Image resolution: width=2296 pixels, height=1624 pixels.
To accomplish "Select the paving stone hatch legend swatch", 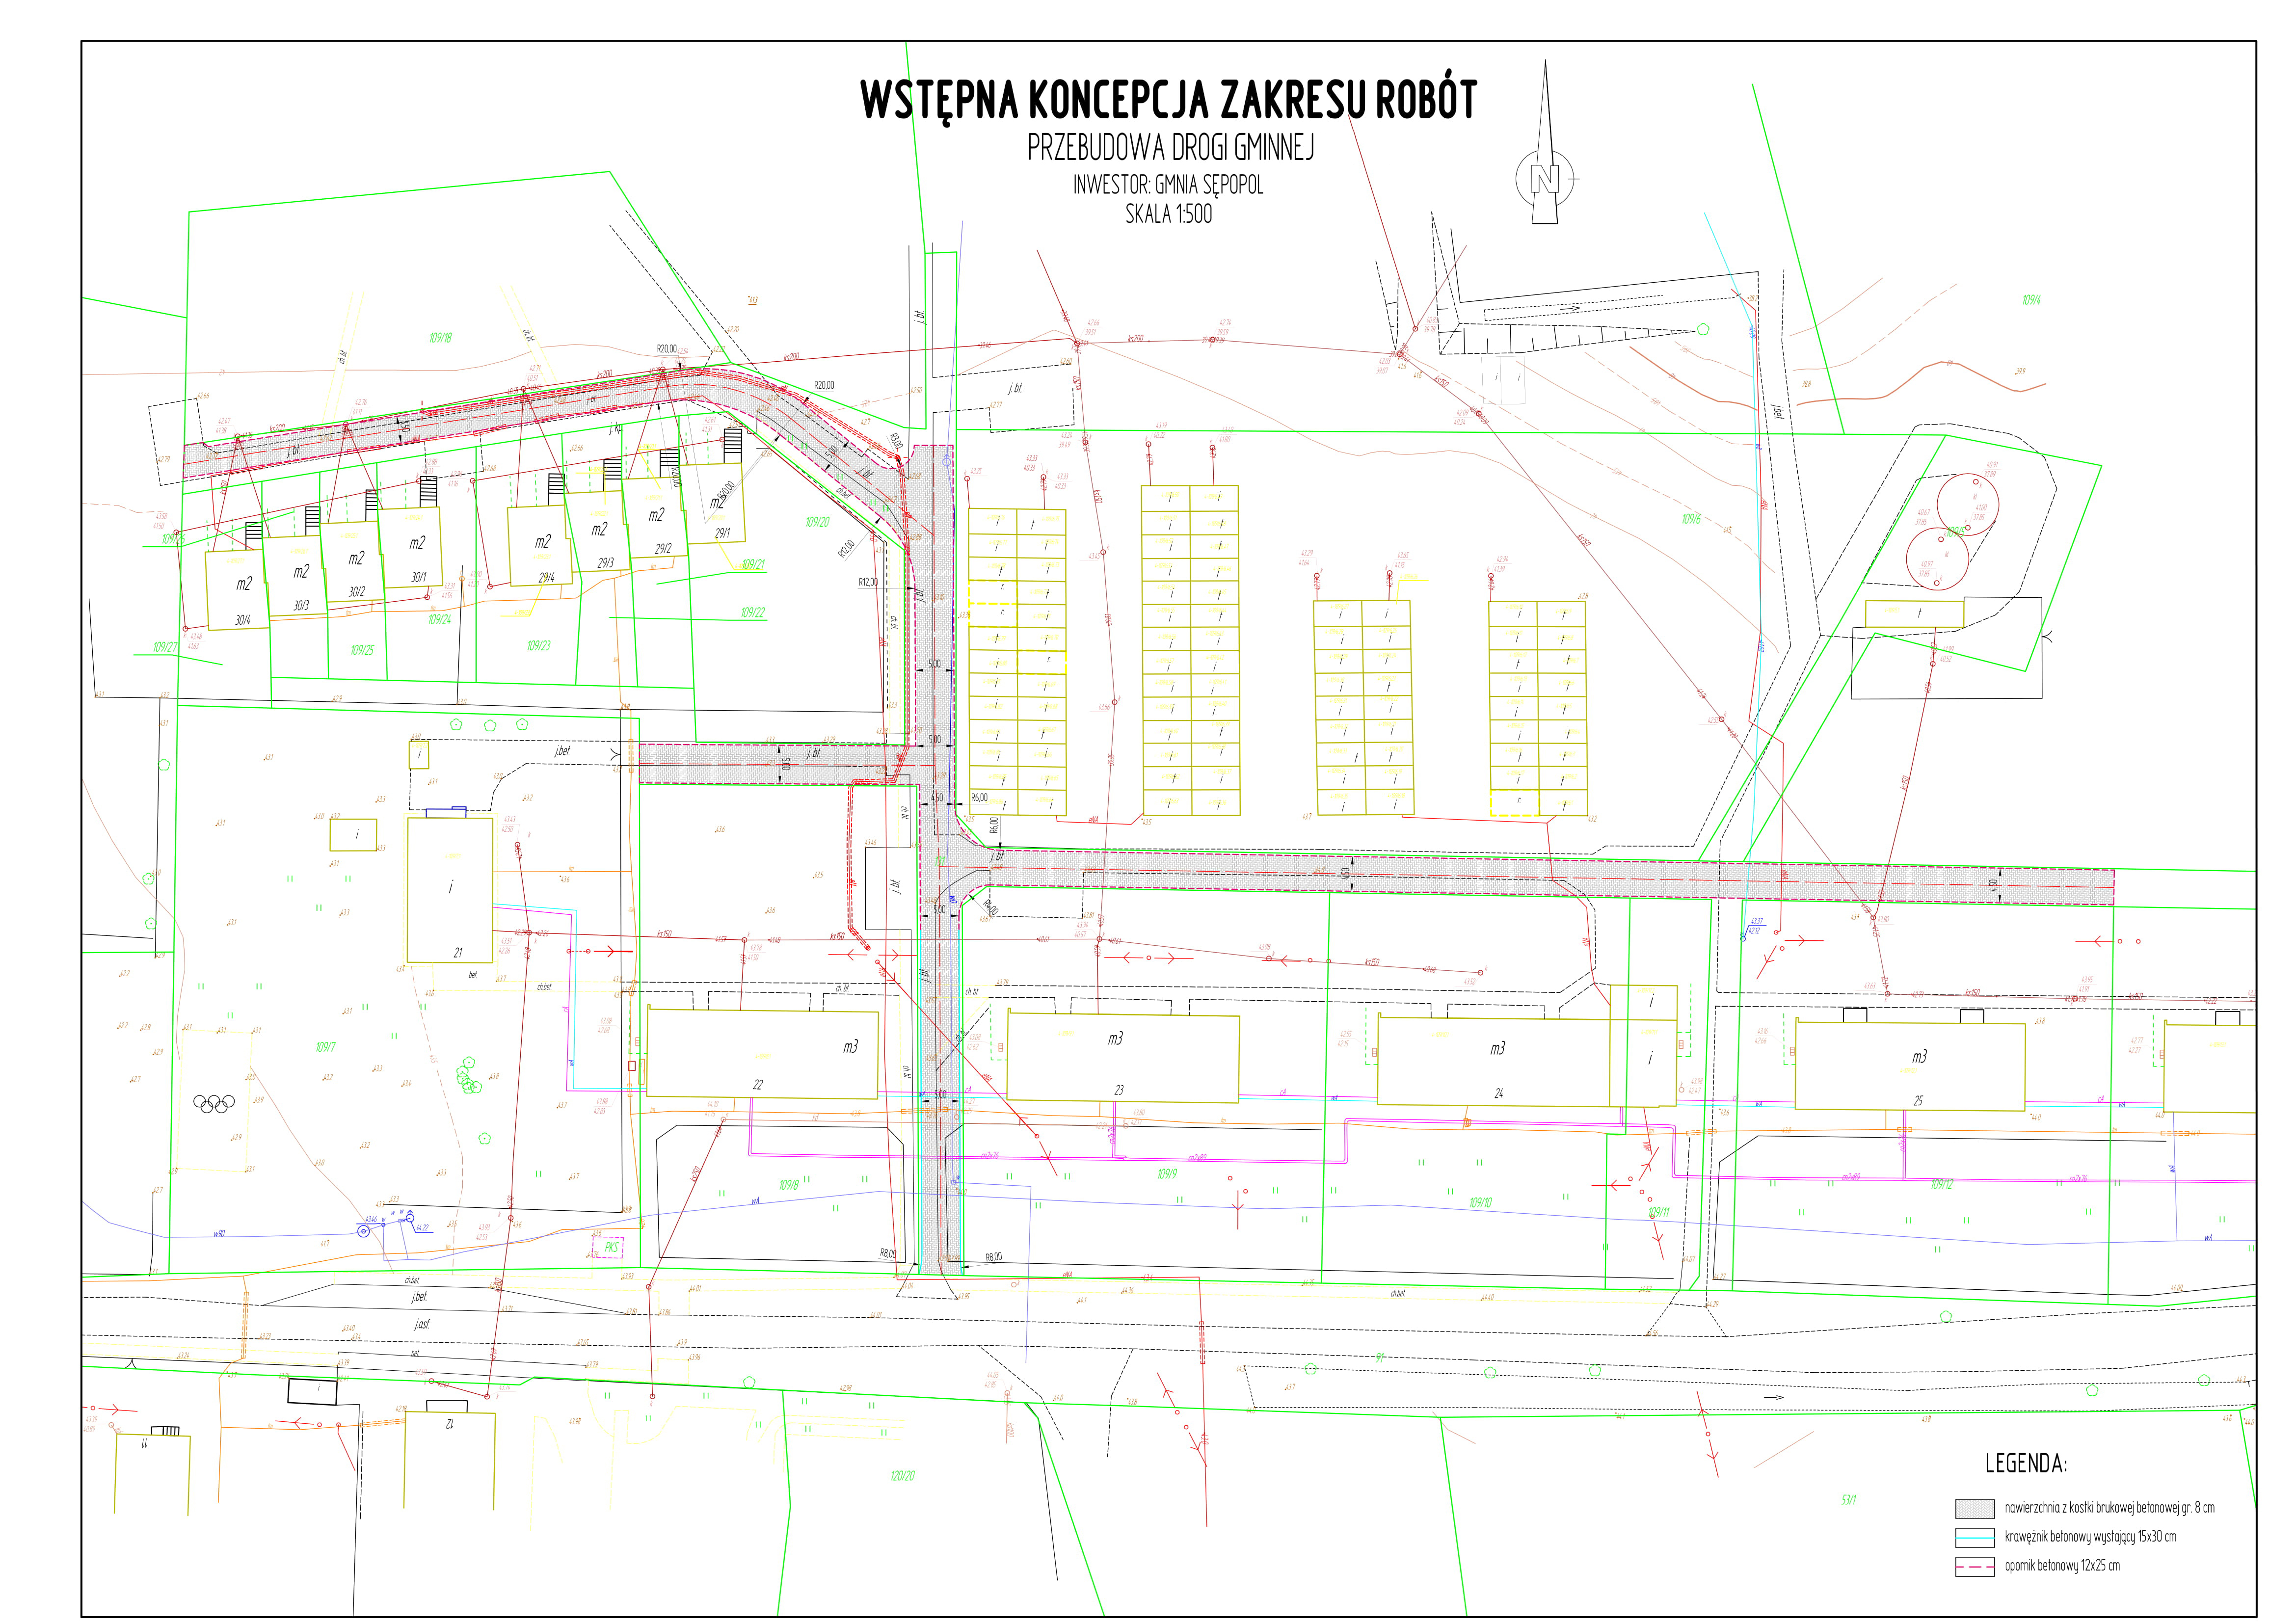I will tap(1974, 1508).
